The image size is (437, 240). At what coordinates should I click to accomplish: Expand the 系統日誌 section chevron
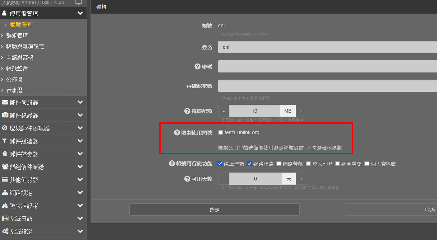coord(80,218)
